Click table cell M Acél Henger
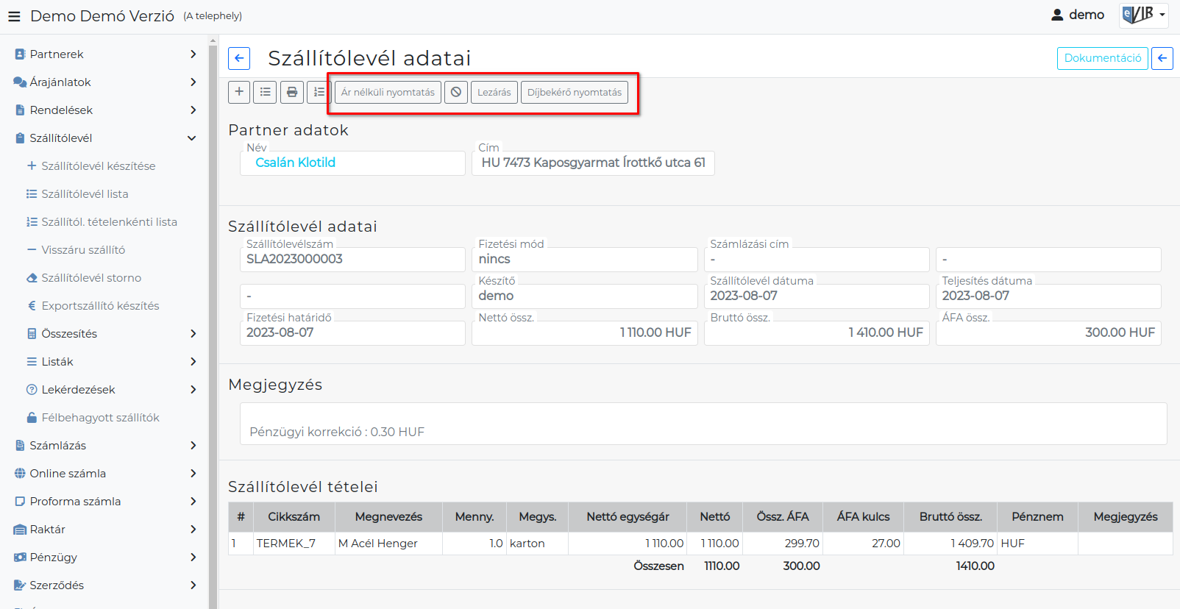Viewport: 1180px width, 609px height. click(388, 543)
